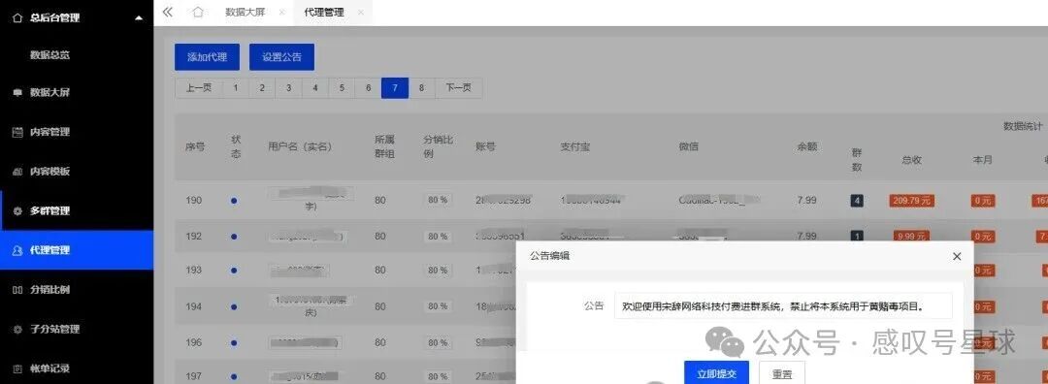Go to page 4

314,88
